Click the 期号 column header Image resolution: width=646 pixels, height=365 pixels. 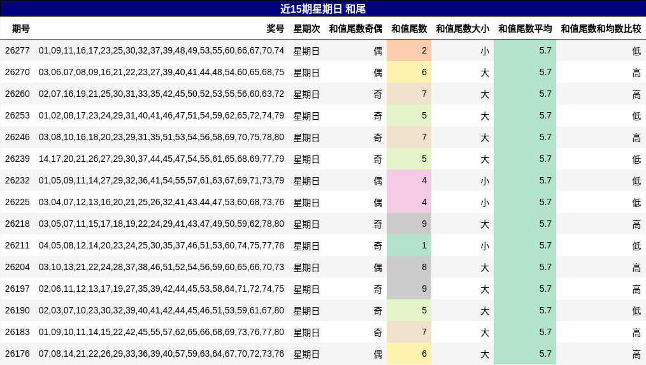coord(20,29)
